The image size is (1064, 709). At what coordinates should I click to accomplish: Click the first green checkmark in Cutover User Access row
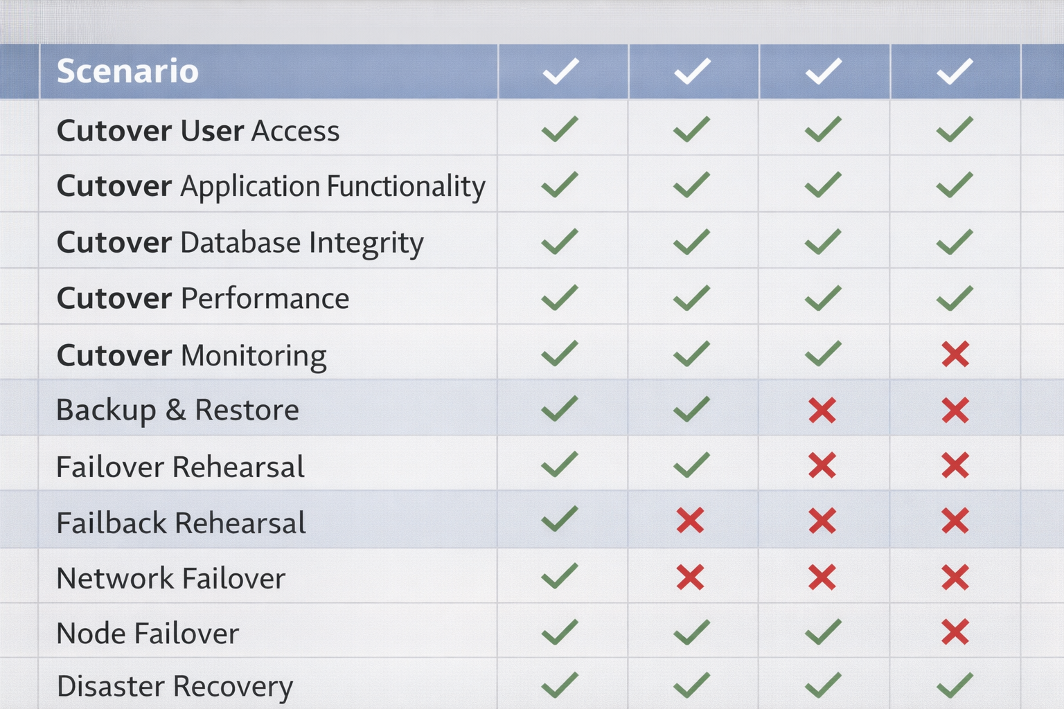(x=560, y=129)
